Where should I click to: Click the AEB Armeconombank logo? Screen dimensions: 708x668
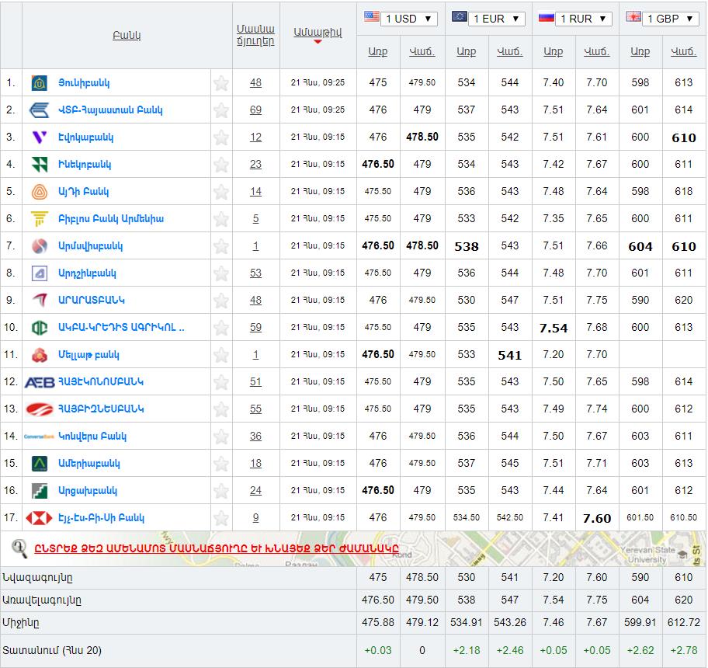coord(40,382)
